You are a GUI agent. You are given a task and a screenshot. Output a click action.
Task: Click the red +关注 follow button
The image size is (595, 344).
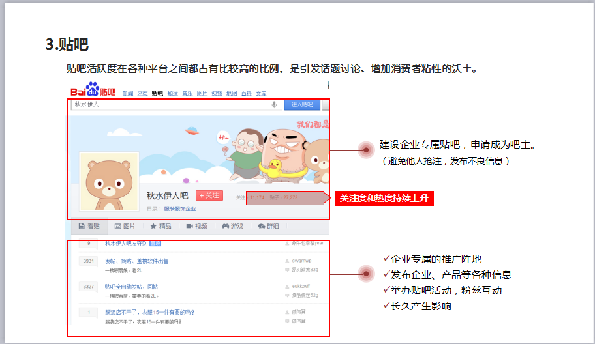point(209,195)
